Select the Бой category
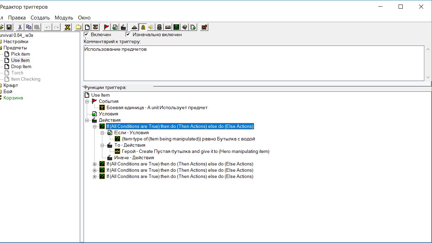Image resolution: width=432 pixels, height=243 pixels. 8,92
